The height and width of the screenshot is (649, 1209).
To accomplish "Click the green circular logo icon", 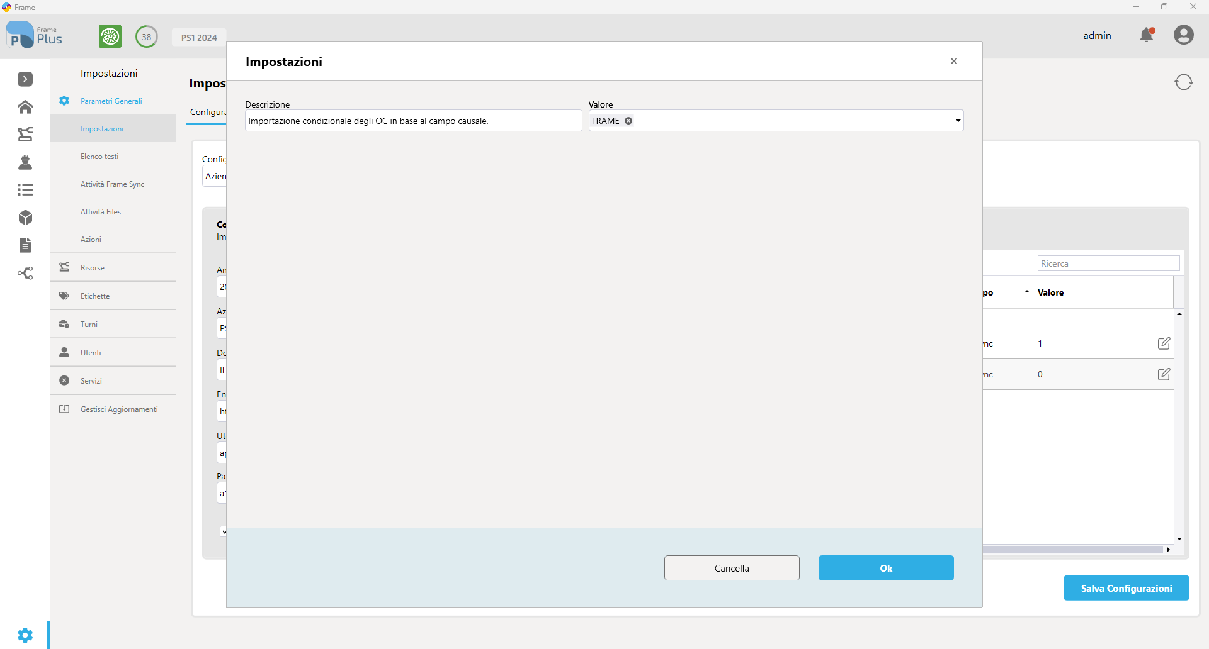I will coord(110,36).
